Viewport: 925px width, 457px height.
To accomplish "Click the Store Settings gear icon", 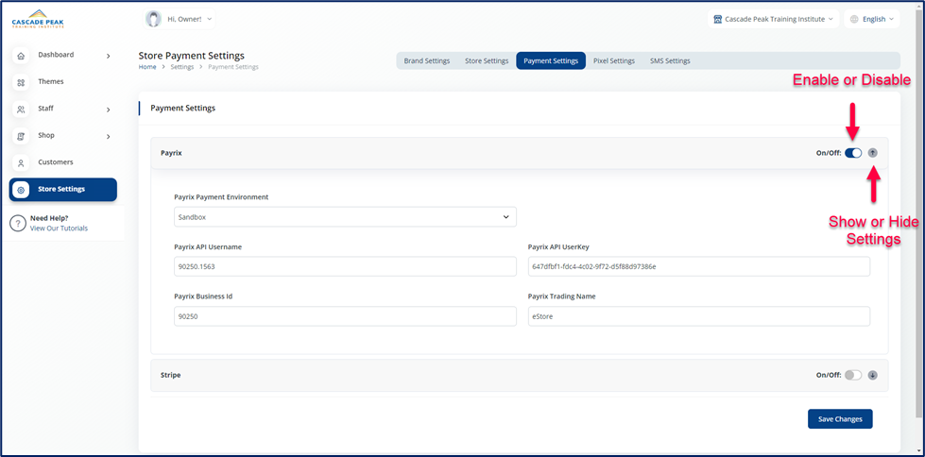I will [21, 190].
